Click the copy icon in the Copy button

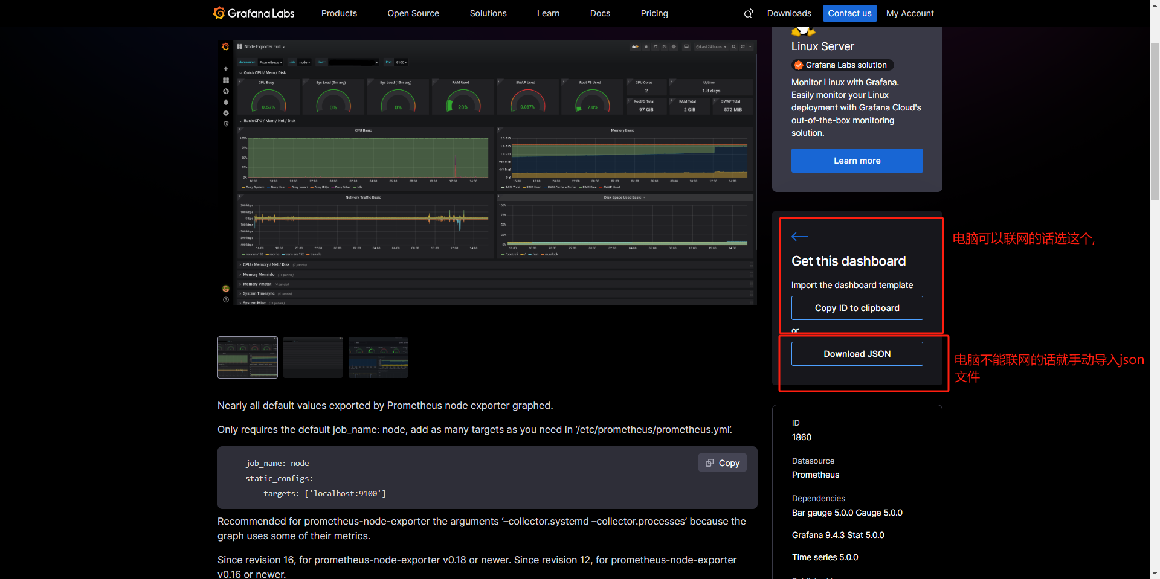[x=710, y=463]
